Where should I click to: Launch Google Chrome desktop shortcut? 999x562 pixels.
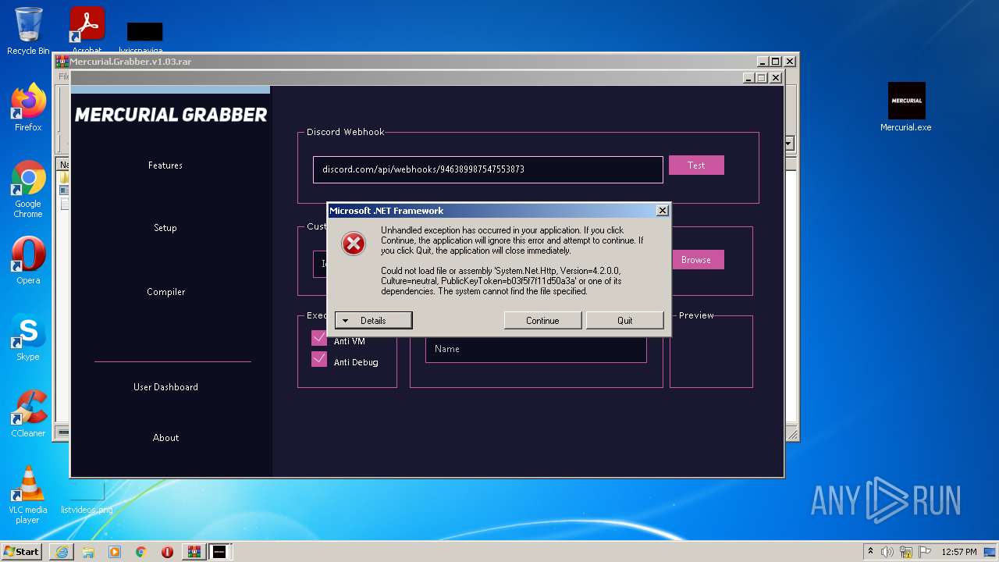pyautogui.click(x=28, y=188)
